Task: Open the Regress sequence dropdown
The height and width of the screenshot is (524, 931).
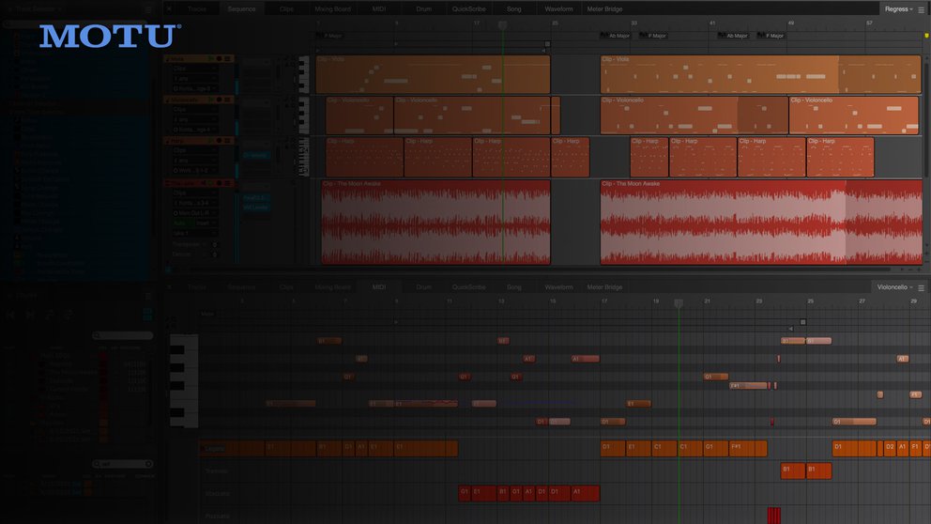Action: pyautogui.click(x=898, y=8)
